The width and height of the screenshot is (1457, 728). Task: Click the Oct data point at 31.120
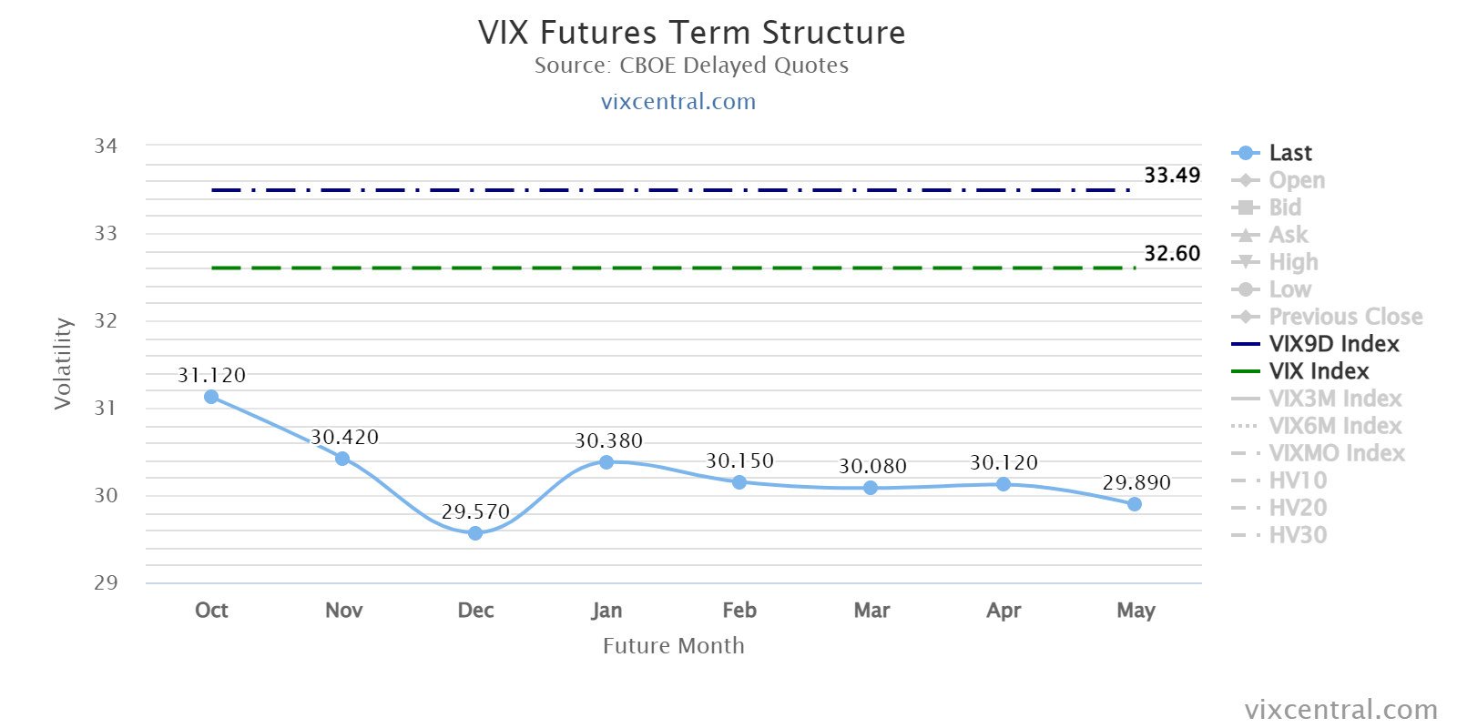pyautogui.click(x=211, y=397)
